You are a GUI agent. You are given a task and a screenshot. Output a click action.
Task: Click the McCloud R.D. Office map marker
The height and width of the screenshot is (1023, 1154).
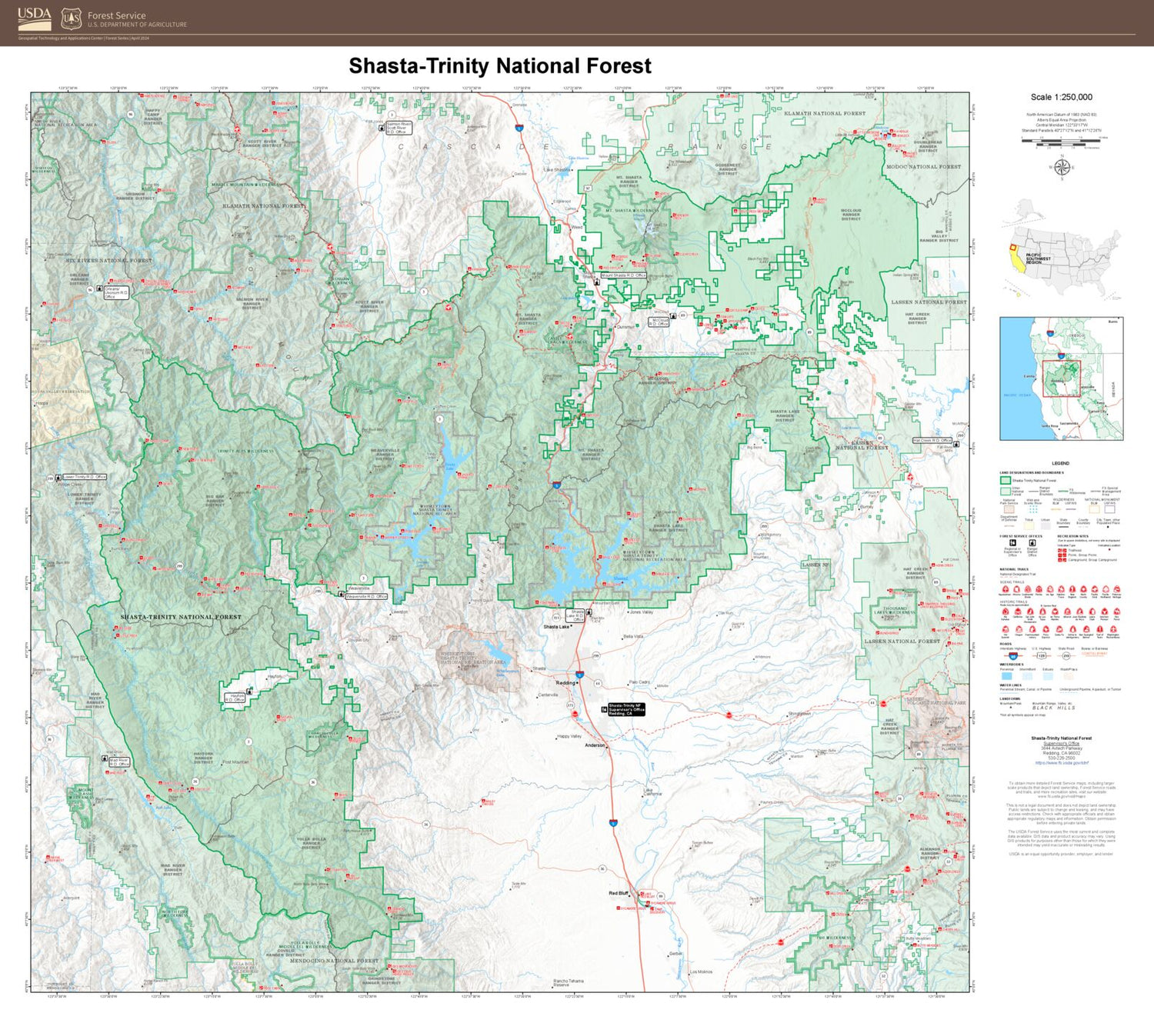(x=673, y=315)
